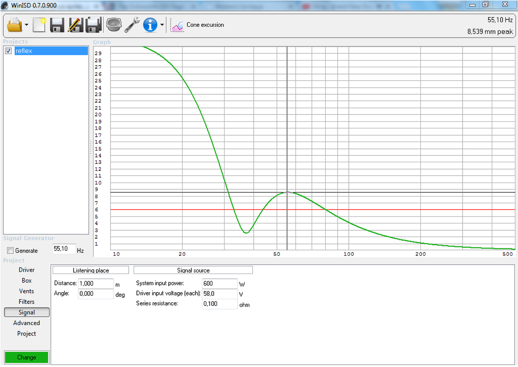The height and width of the screenshot is (367, 518).
Task: Switch to the Driver tab
Action: click(27, 270)
